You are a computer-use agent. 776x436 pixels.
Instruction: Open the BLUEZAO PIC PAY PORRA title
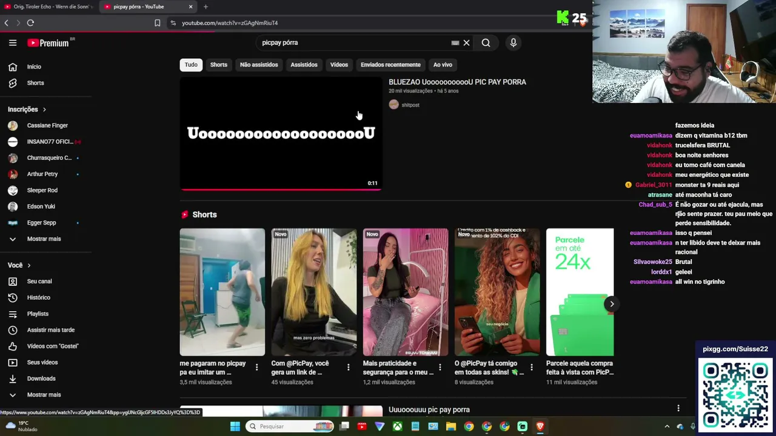click(457, 82)
